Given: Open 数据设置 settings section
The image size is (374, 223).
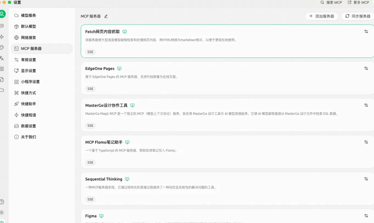Looking at the screenshot, I should [x=42, y=126].
